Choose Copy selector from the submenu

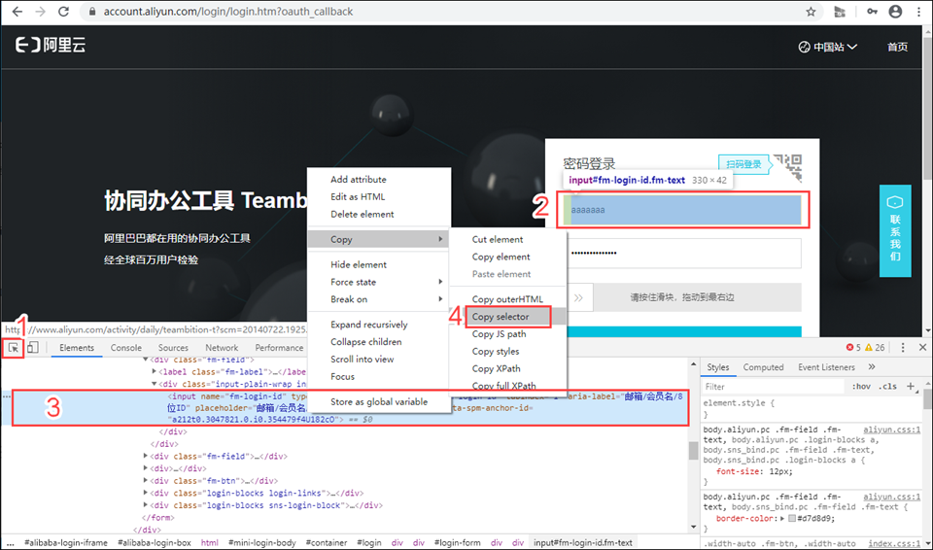click(x=501, y=317)
